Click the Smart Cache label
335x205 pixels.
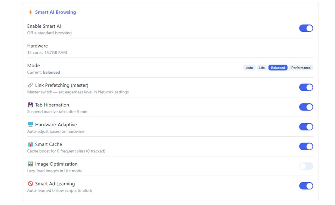tap(49, 145)
